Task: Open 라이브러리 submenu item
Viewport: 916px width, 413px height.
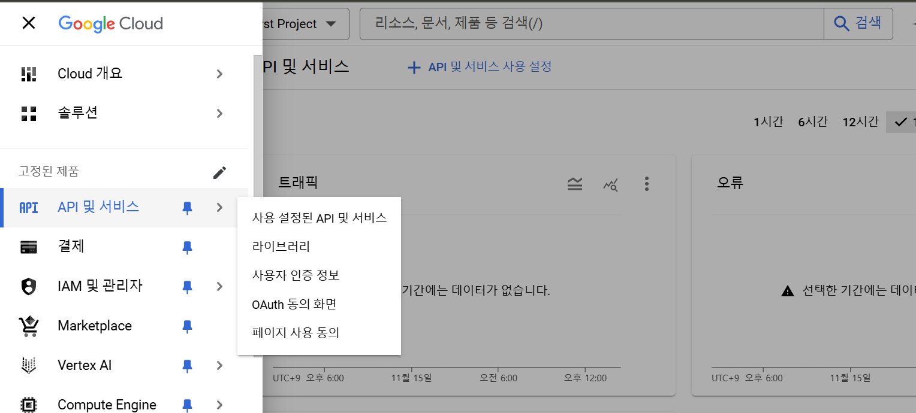Action: tap(320, 247)
